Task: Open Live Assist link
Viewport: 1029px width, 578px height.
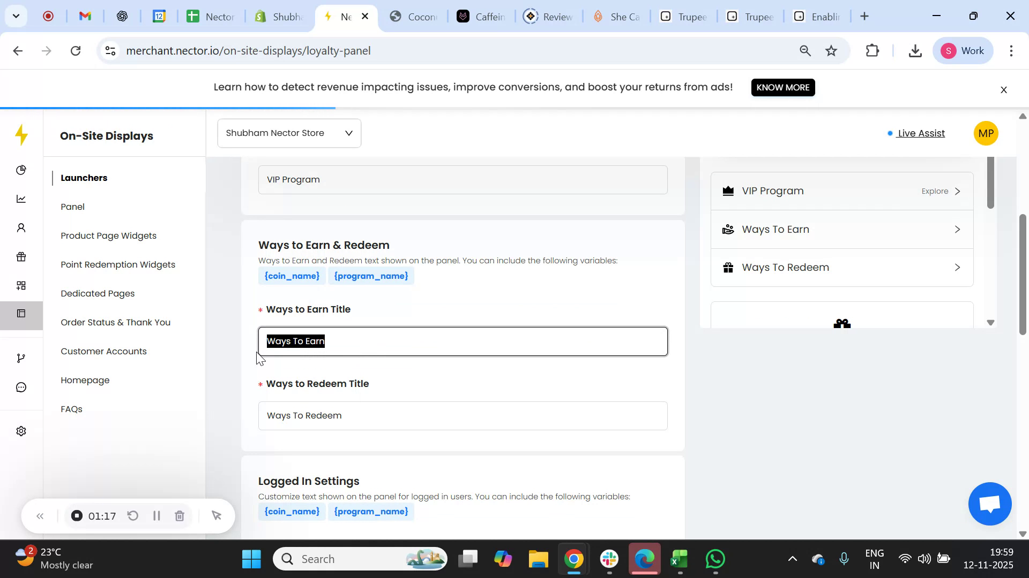Action: (920, 133)
